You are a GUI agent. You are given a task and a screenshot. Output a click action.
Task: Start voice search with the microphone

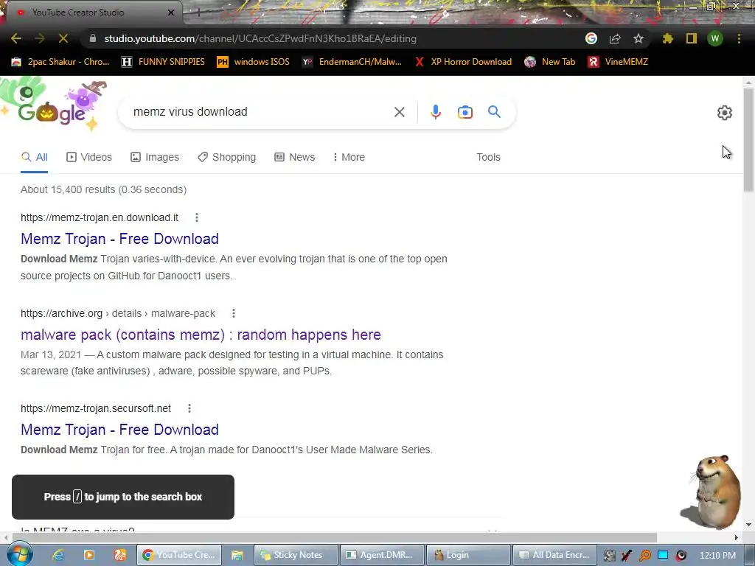(435, 112)
